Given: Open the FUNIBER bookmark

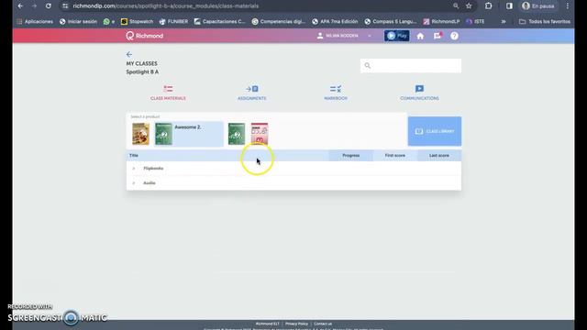Looking at the screenshot, I should click(173, 22).
